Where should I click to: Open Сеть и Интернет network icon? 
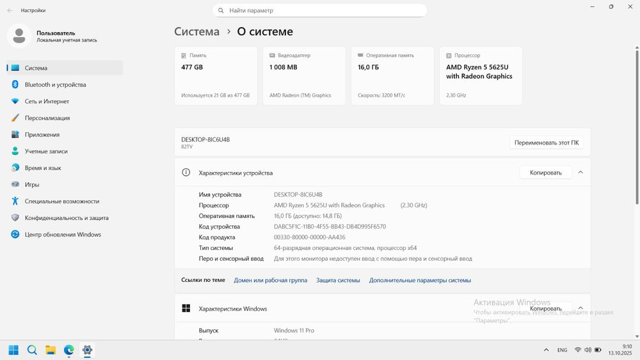[15, 101]
